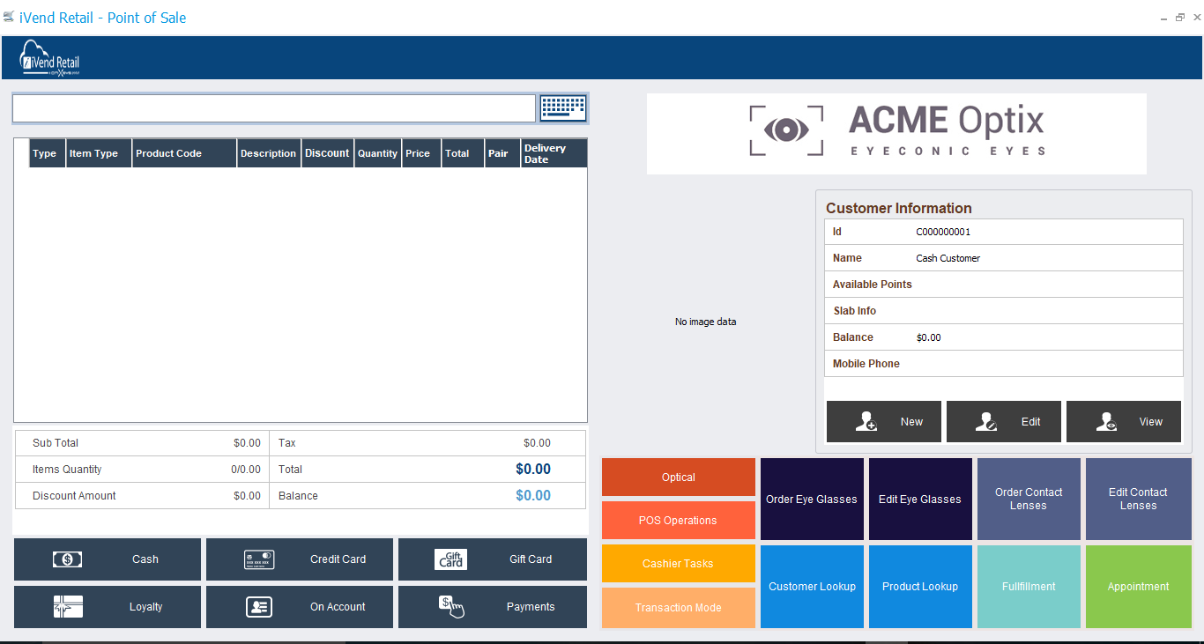Click the Delivery Date column header
1204x644 pixels.
pos(554,153)
